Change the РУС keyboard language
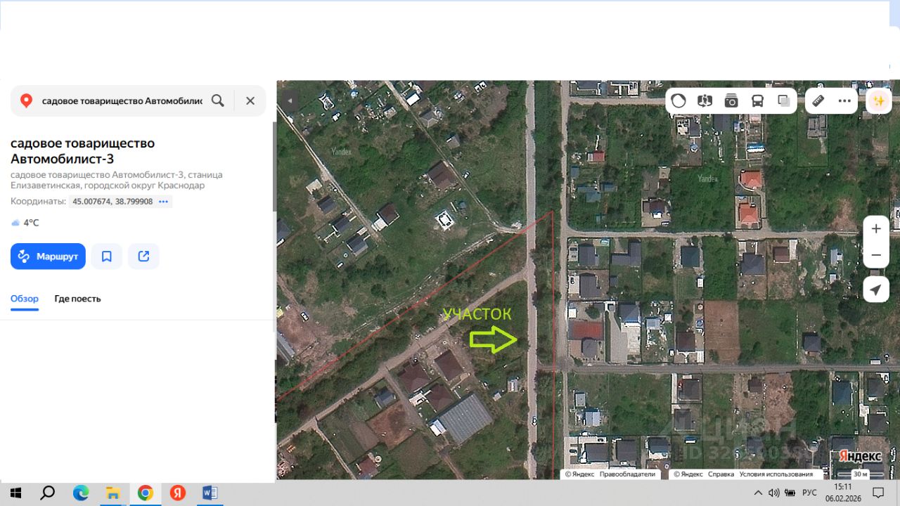The width and height of the screenshot is (900, 506). [x=809, y=493]
